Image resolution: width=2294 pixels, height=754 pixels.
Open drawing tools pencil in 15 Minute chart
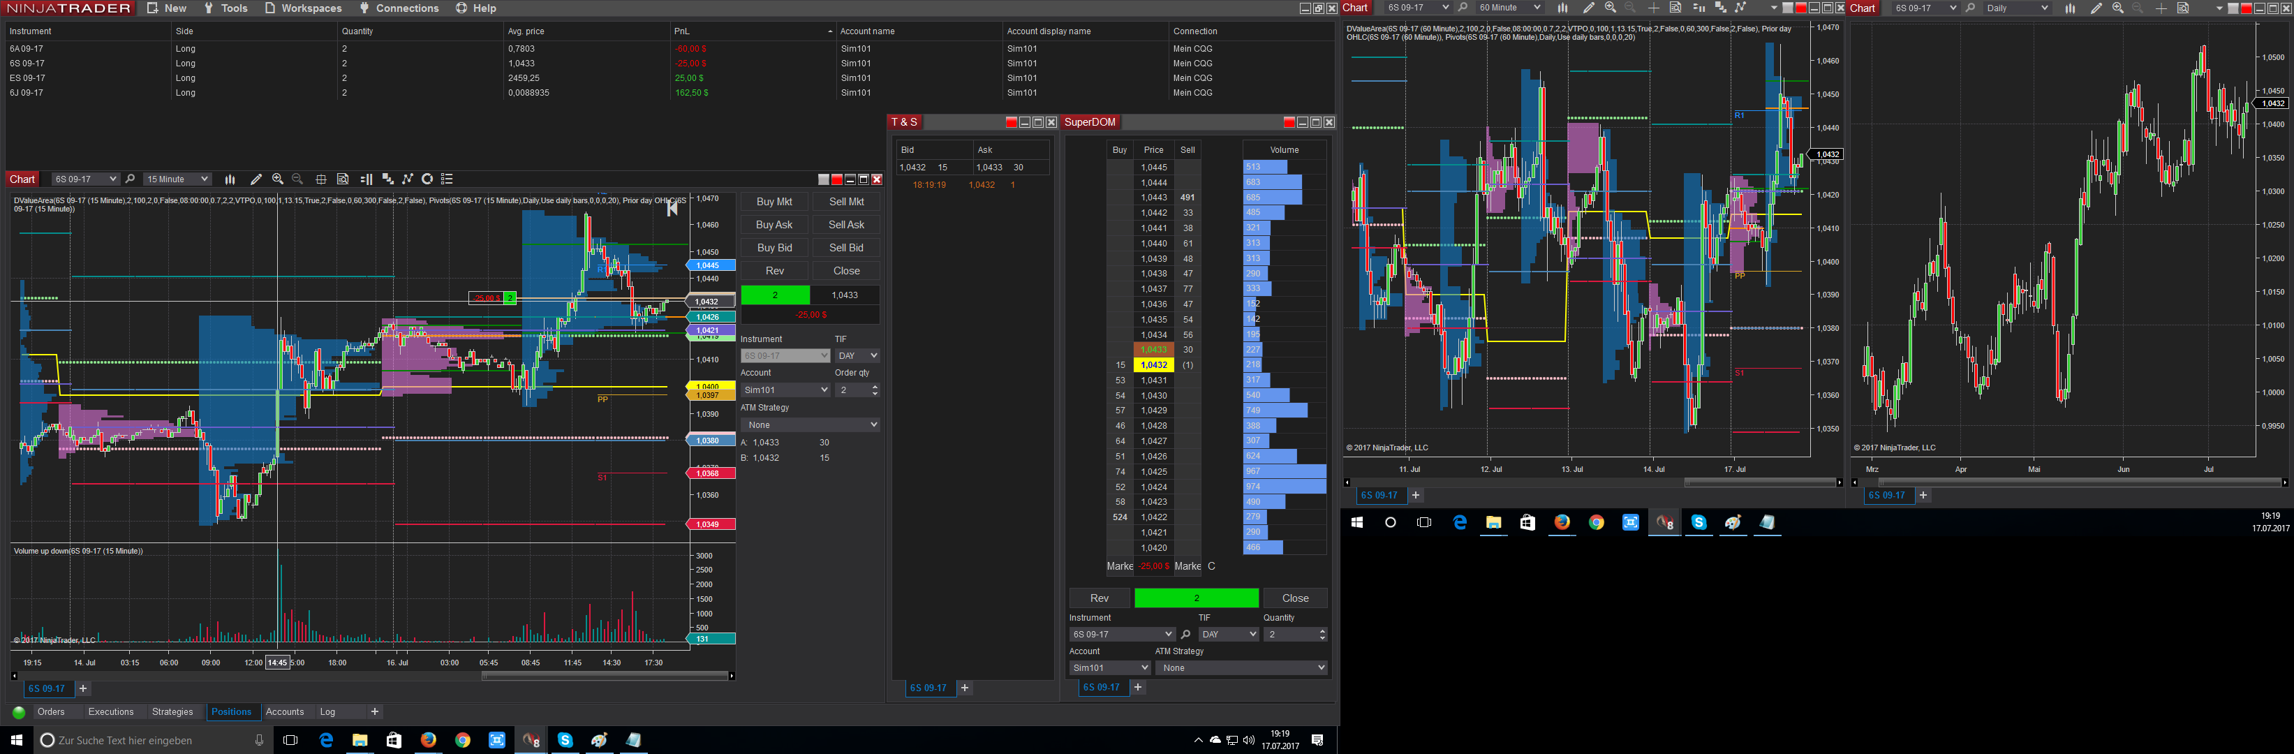click(256, 179)
